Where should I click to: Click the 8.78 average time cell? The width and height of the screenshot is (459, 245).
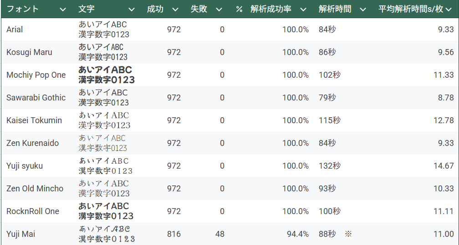click(446, 98)
